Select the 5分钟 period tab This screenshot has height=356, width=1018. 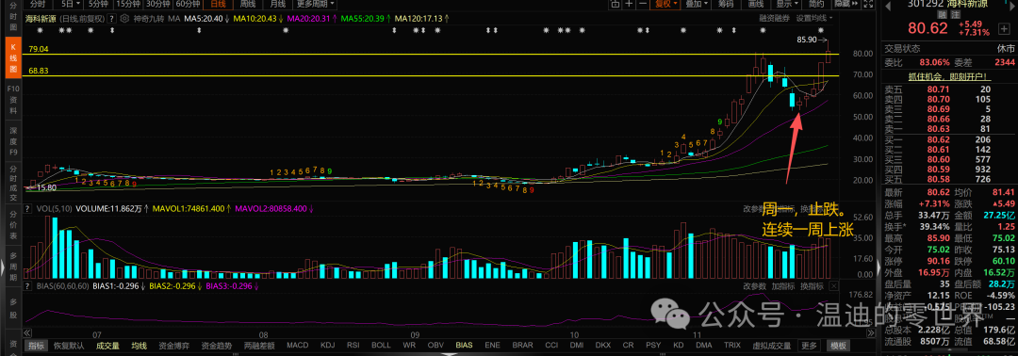click(x=97, y=4)
